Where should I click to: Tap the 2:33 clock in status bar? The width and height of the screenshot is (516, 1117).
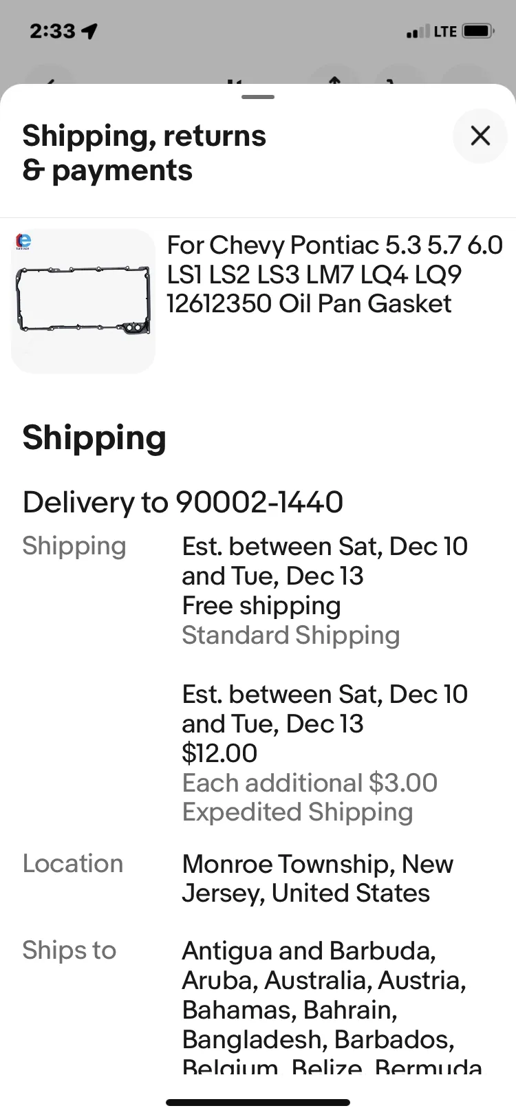pyautogui.click(x=52, y=31)
